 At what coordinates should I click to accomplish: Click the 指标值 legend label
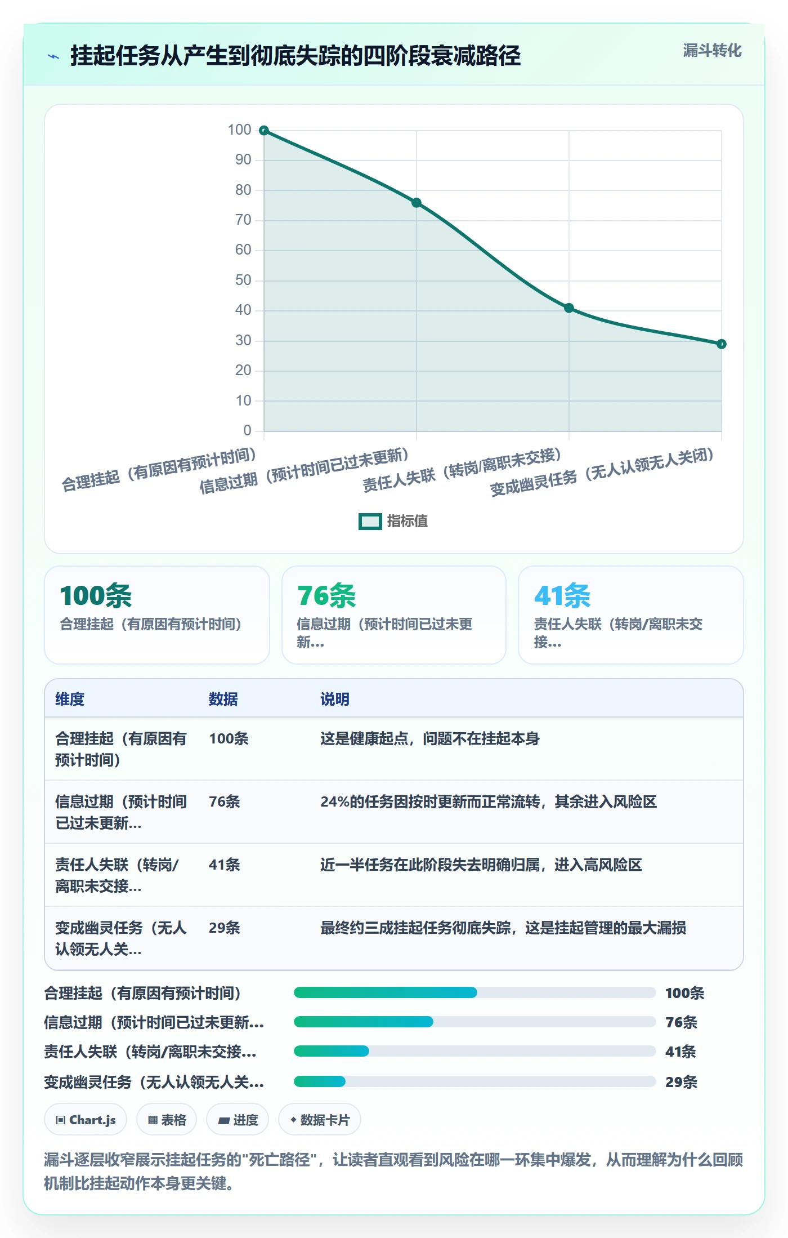pyautogui.click(x=408, y=522)
